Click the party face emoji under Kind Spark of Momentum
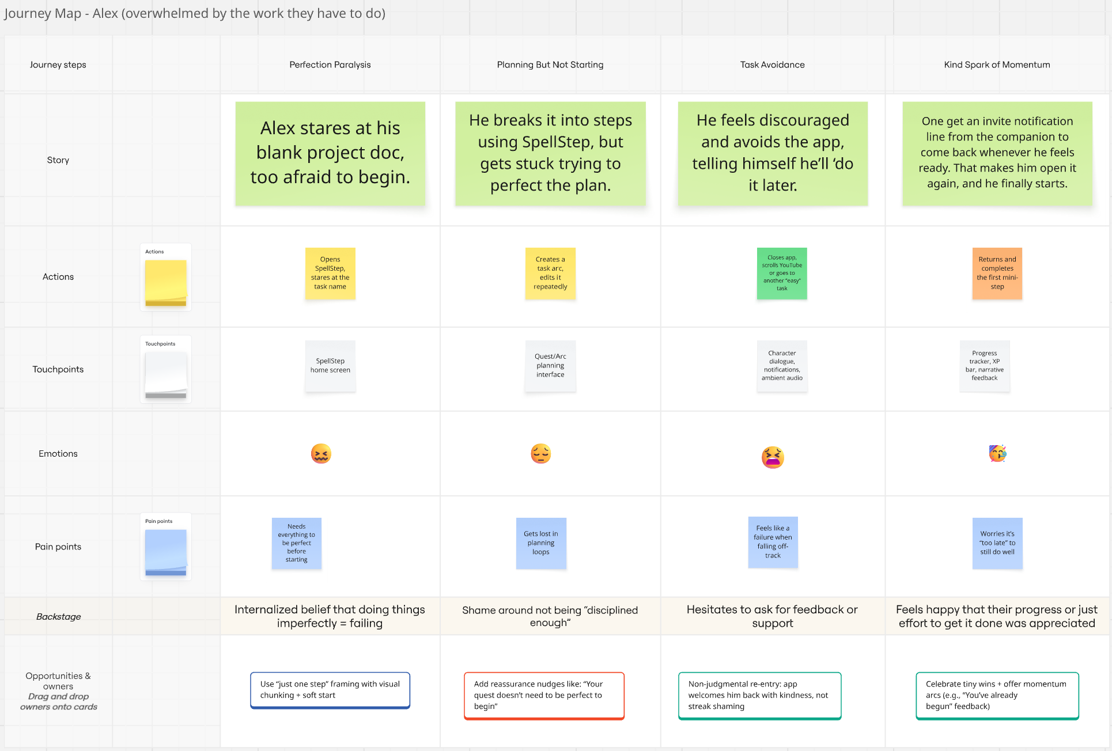This screenshot has height=751, width=1112. click(997, 453)
